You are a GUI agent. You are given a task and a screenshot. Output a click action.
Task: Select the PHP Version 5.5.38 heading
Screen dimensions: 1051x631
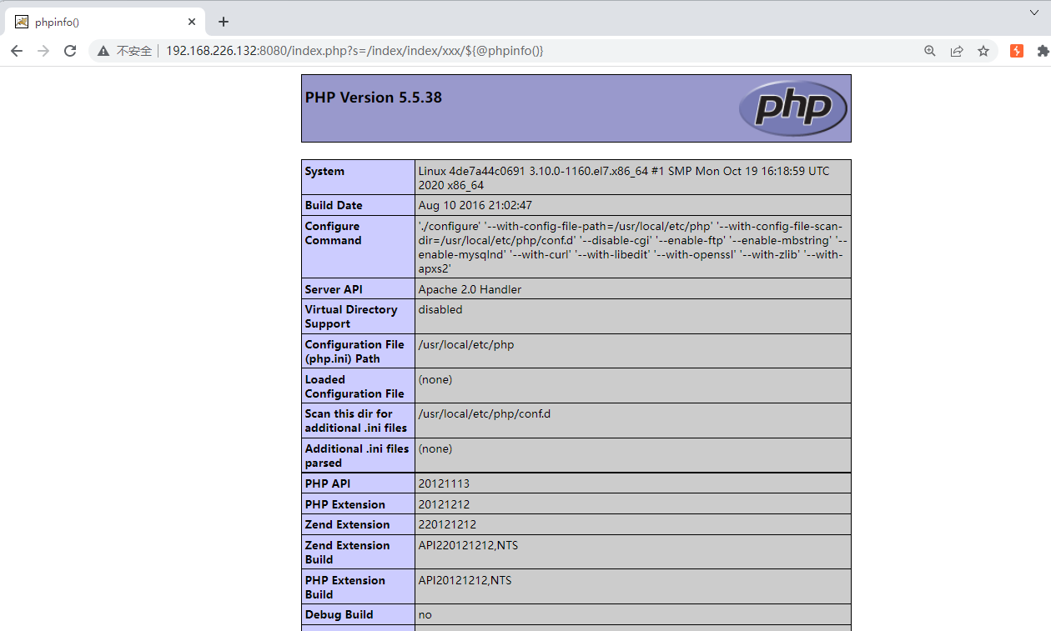click(x=374, y=98)
